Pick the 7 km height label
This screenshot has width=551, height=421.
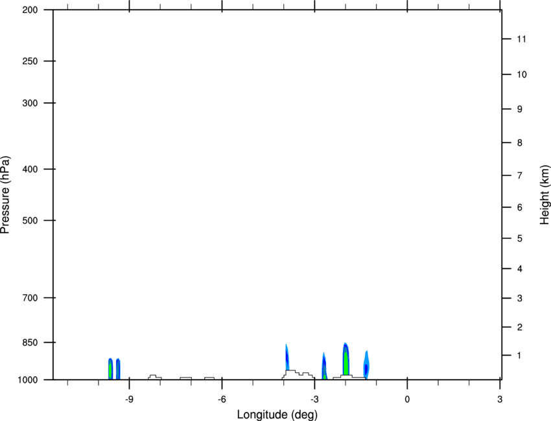(x=520, y=176)
